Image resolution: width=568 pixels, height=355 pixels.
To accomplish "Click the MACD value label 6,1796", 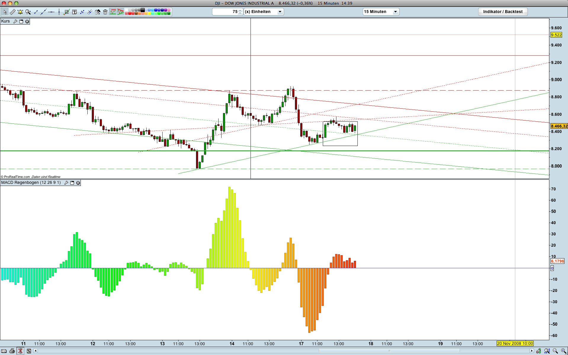I will pos(557,261).
